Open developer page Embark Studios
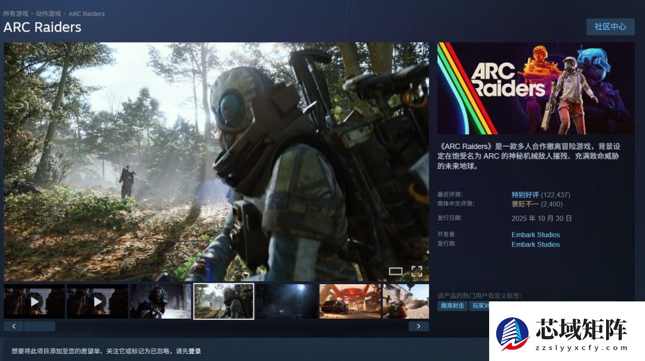The image size is (645, 361). [x=535, y=234]
